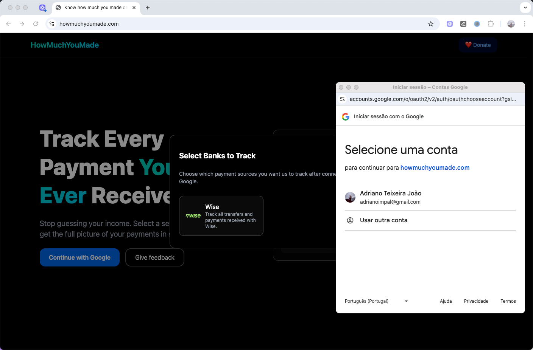Click the browser forward arrow
This screenshot has height=350, width=533.
pos(22,24)
